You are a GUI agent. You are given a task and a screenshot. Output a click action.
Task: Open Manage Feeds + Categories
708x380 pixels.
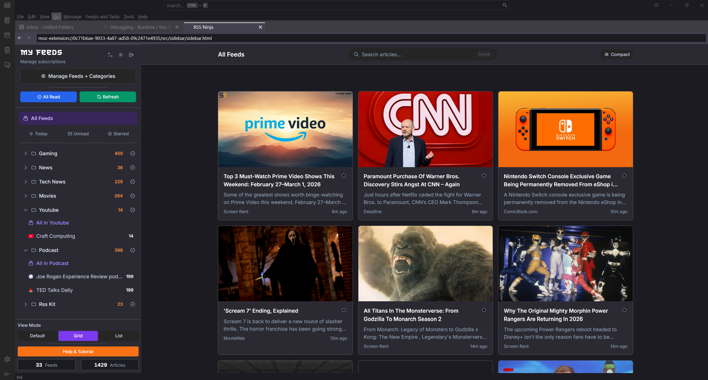click(78, 76)
